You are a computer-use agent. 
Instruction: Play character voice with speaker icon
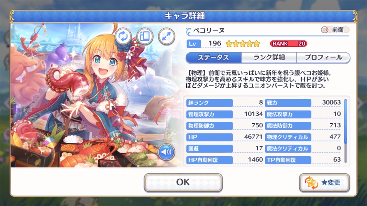(166, 152)
